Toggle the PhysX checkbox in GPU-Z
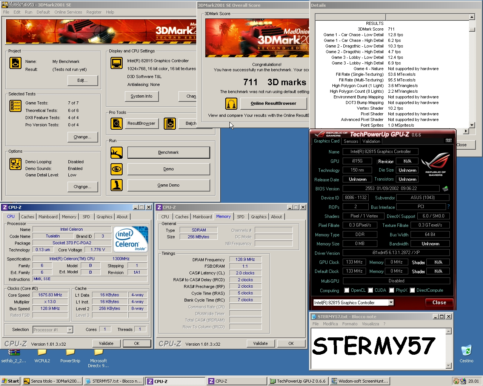The image size is (483, 386). click(392, 290)
